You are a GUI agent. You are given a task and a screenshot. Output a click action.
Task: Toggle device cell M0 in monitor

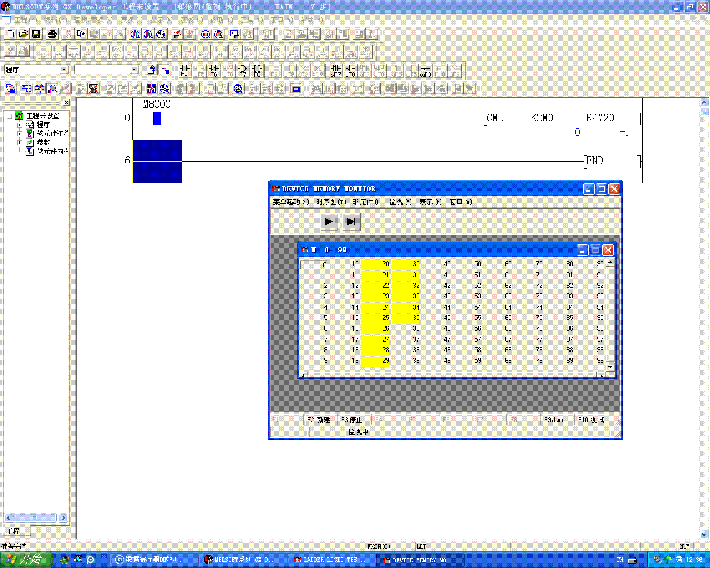point(315,265)
